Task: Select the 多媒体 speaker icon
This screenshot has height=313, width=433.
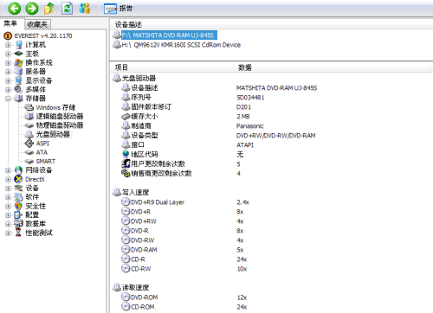Action: [x=18, y=89]
